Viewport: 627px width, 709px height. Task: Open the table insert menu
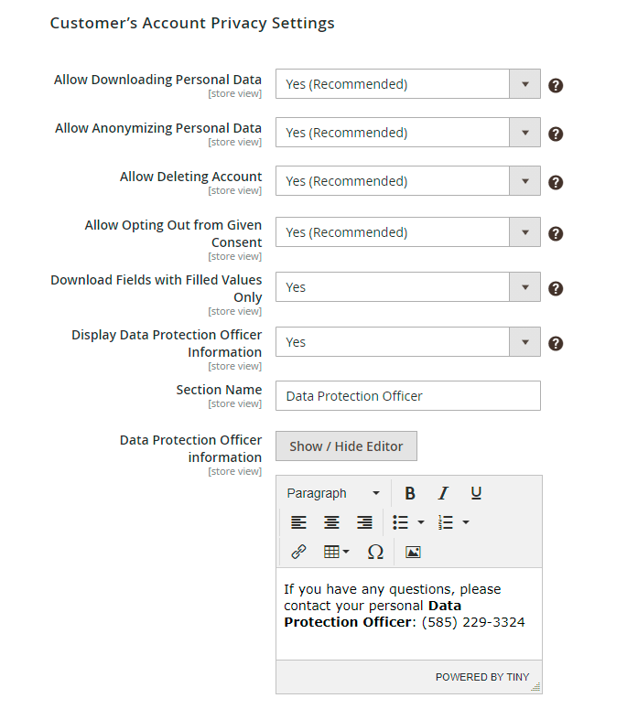(336, 552)
